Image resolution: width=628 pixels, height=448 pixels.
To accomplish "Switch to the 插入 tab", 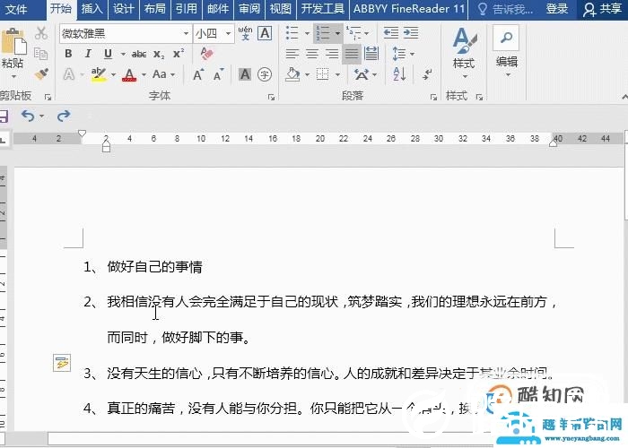I will click(92, 9).
